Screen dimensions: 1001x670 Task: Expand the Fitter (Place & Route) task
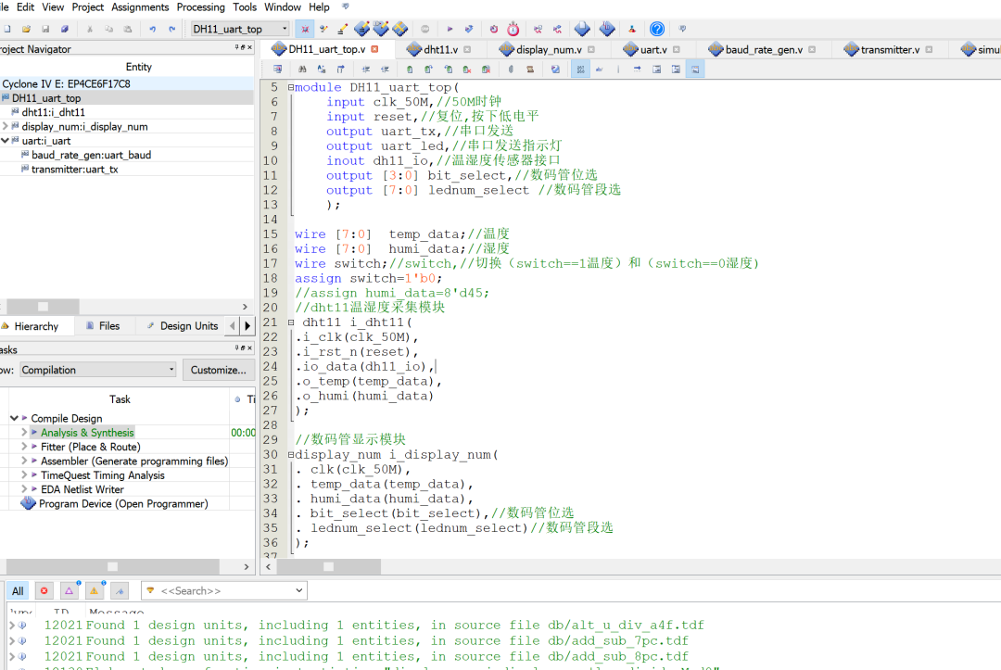(x=24, y=447)
